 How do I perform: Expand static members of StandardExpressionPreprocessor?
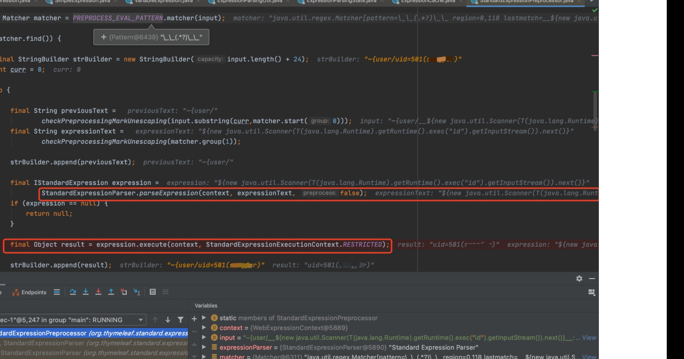click(x=204, y=318)
